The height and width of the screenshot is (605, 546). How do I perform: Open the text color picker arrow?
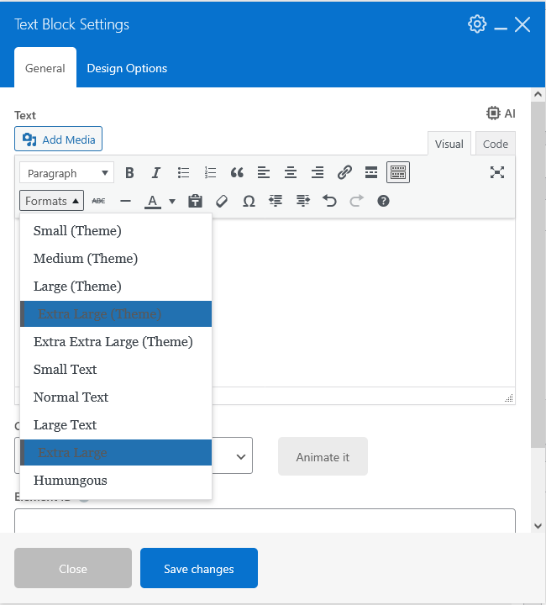(172, 201)
